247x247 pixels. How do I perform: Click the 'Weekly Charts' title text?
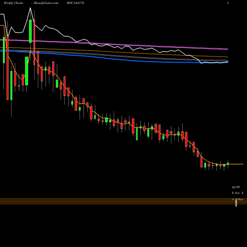[x=13, y=3]
